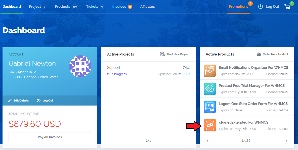Click the pencil icon for Edit Details
298x150 pixels.
point(10,101)
